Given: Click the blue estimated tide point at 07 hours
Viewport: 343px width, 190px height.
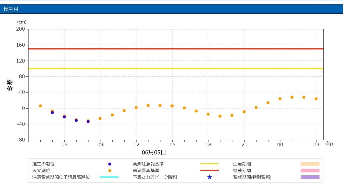Looking at the screenshot, I should point(76,120).
